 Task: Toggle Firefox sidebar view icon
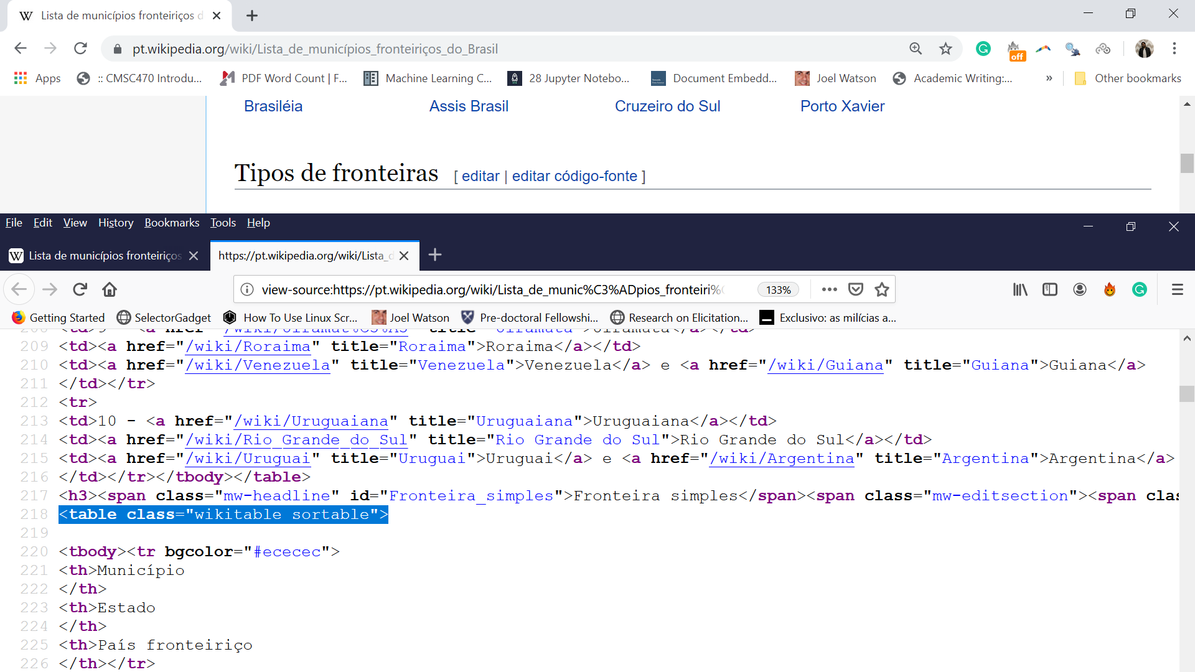click(x=1050, y=289)
